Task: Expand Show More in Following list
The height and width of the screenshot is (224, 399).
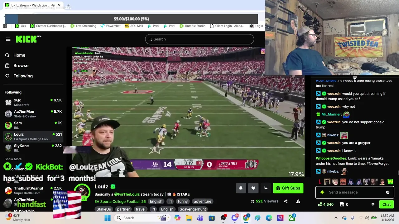Action: point(13,159)
